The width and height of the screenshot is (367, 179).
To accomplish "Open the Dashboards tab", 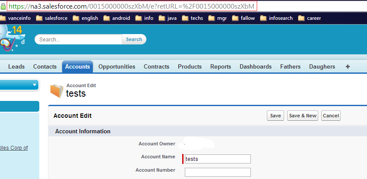I will coord(256,66).
